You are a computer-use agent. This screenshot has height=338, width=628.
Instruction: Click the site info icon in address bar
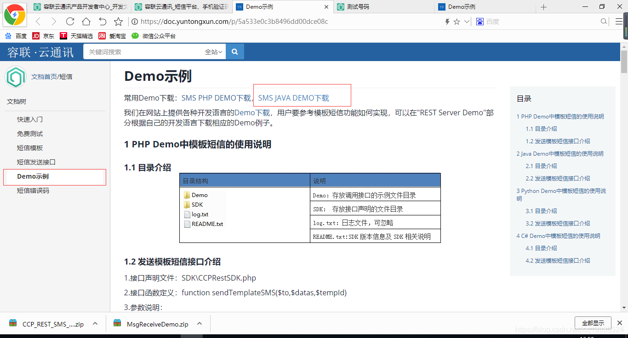point(135,22)
